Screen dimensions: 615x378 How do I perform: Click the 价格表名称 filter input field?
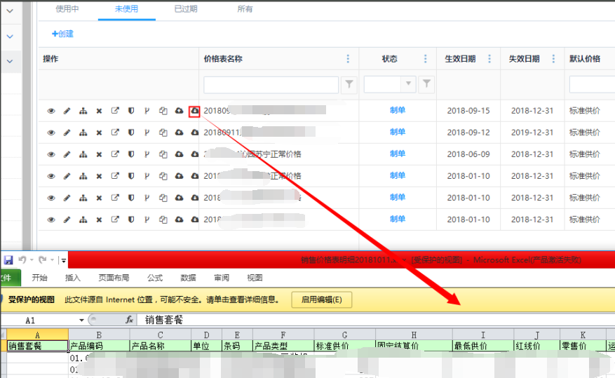(x=271, y=85)
